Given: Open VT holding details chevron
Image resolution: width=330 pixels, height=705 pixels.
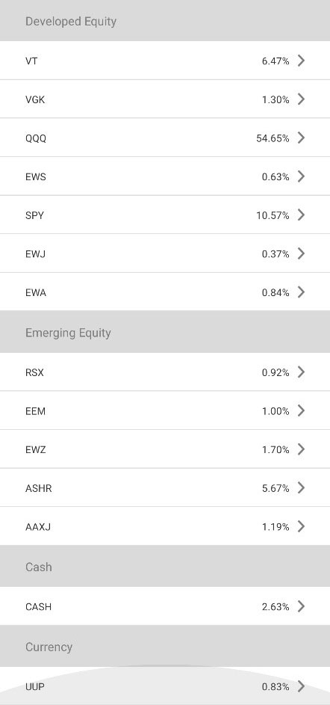Looking at the screenshot, I should click(x=301, y=61).
